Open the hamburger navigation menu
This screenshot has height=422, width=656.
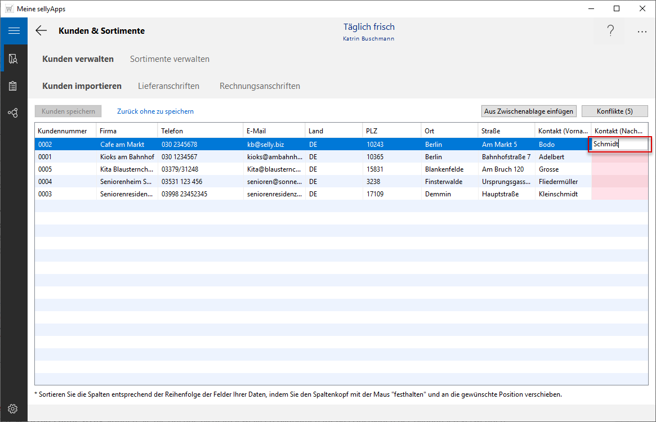[x=14, y=31]
